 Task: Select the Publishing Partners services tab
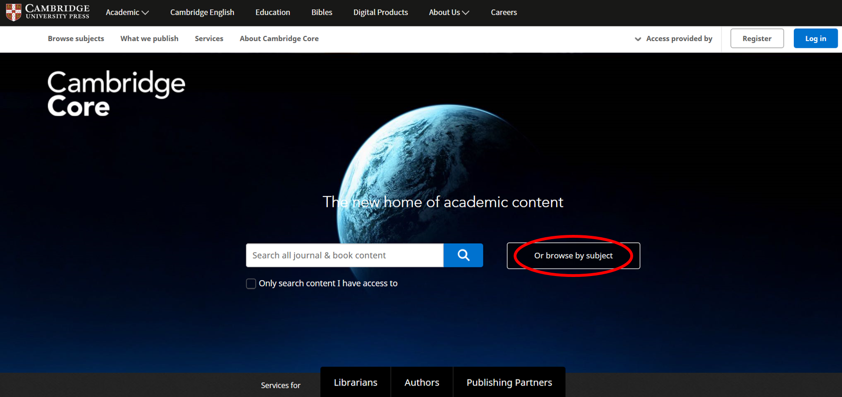pyautogui.click(x=509, y=382)
